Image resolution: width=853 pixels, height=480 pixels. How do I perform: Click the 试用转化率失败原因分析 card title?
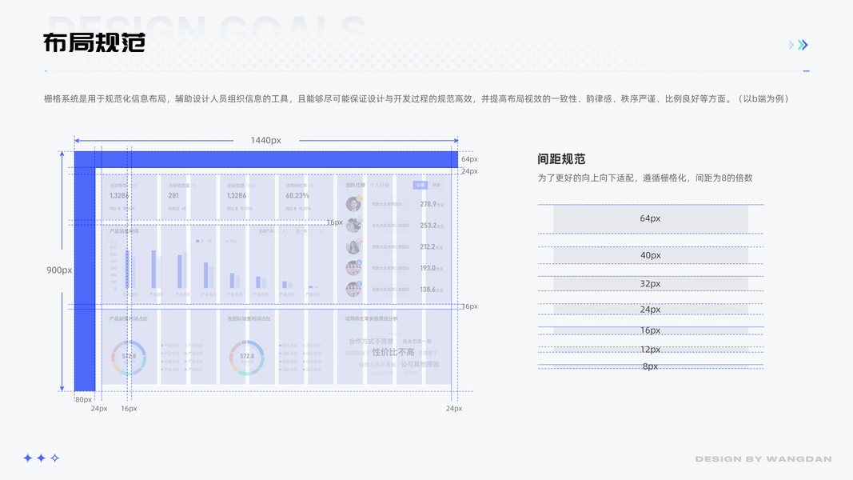pos(372,318)
